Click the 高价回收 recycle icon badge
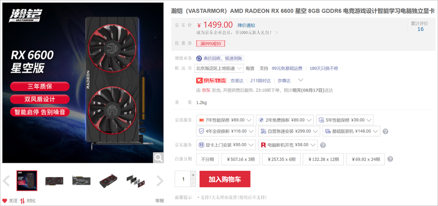Viewport: 438px width, 206px height. coord(199,58)
